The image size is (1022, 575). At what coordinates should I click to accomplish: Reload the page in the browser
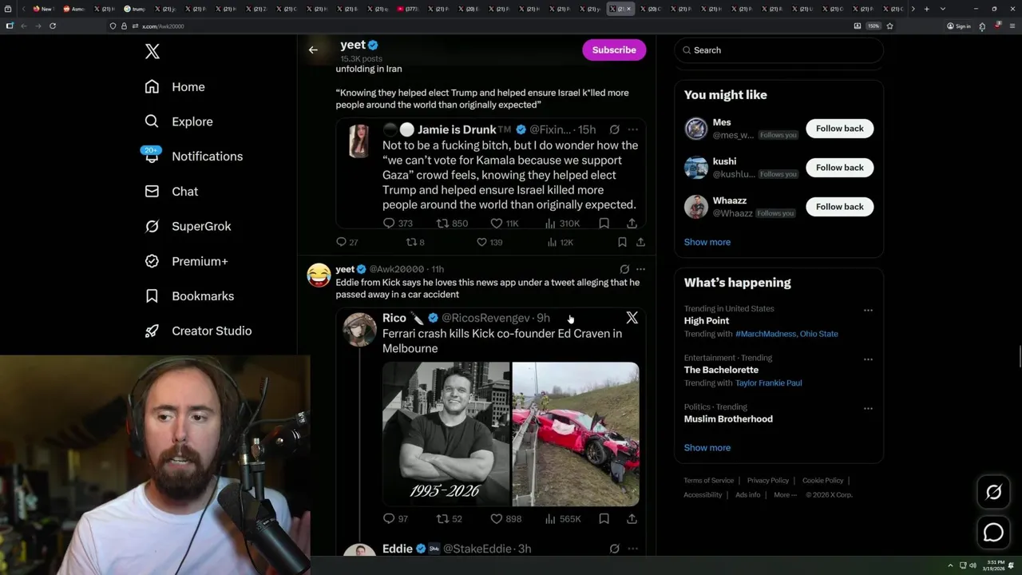point(53,26)
